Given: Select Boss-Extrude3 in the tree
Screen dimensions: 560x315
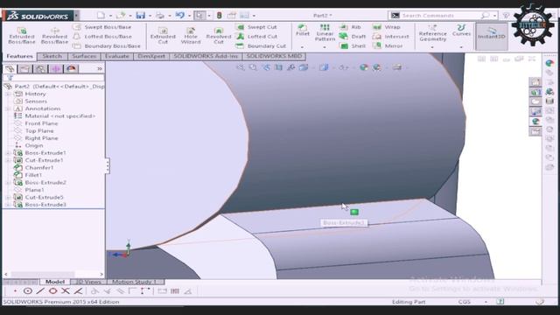Looking at the screenshot, I should [x=45, y=205].
